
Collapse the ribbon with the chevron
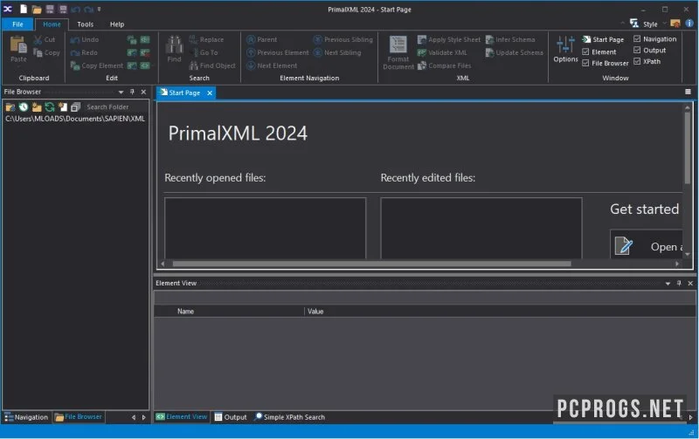tap(622, 24)
